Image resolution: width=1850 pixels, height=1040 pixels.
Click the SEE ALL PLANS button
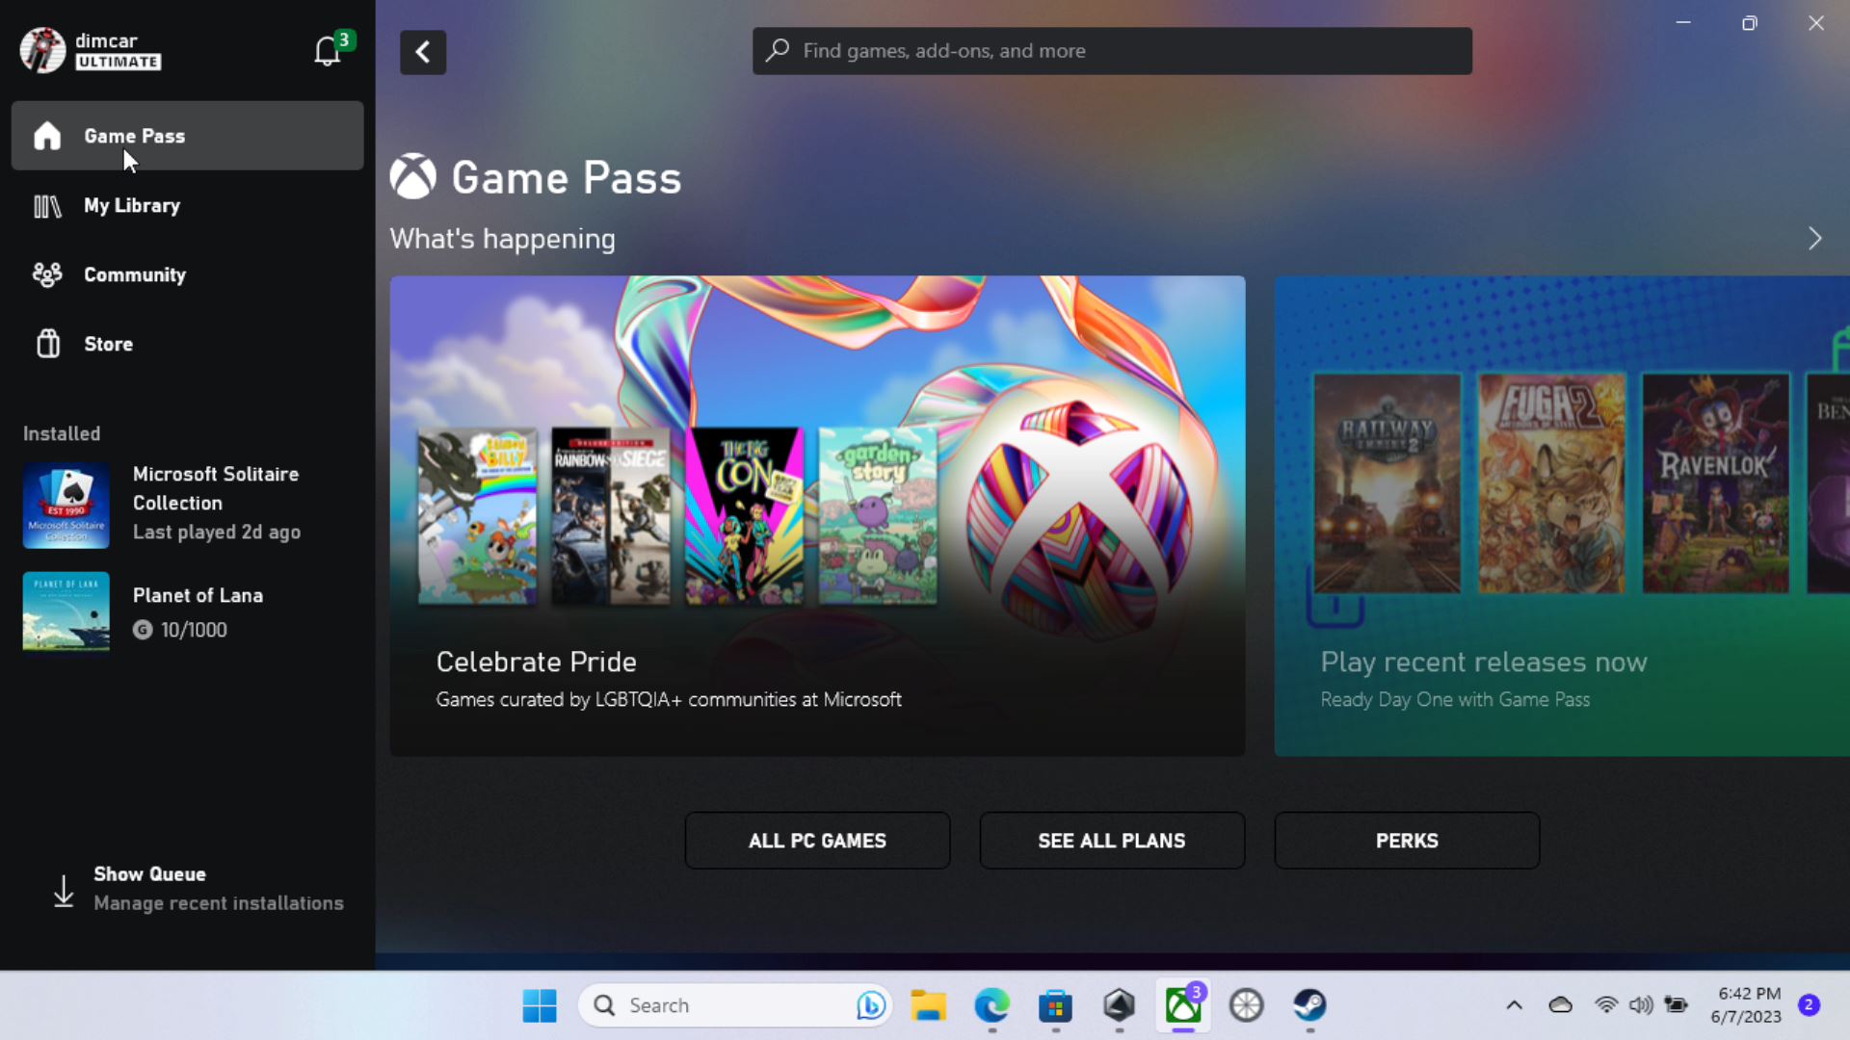1112,841
